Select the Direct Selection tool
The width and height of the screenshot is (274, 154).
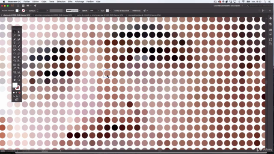[19, 32]
